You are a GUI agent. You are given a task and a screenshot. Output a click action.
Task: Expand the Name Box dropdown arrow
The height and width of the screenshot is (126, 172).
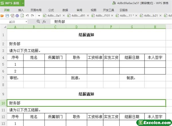[26, 22]
